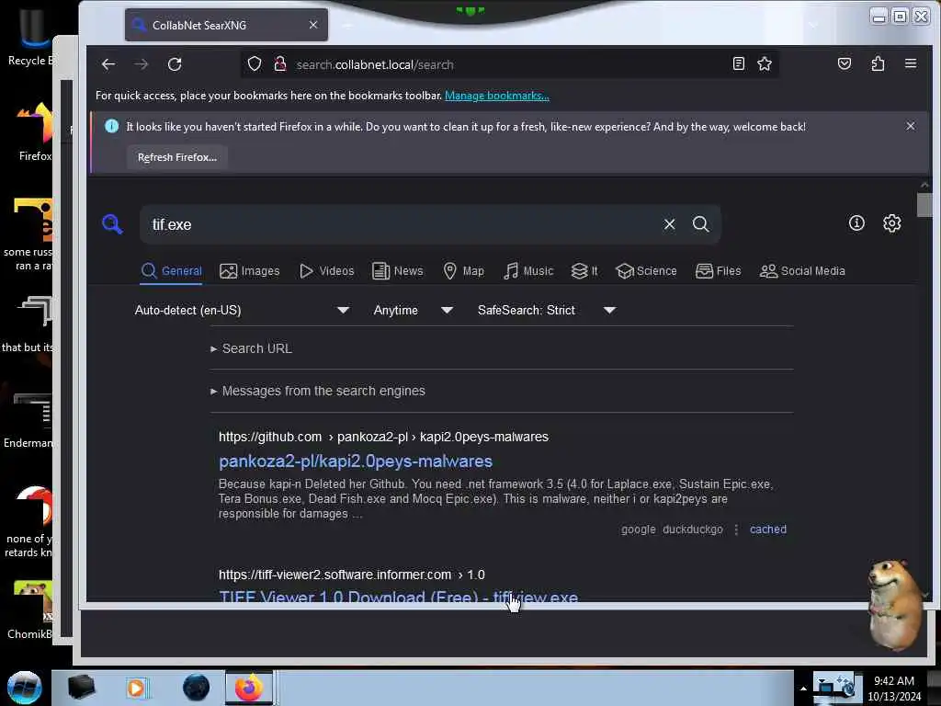
Task: Open the cached link for GitHub result
Action: [767, 529]
